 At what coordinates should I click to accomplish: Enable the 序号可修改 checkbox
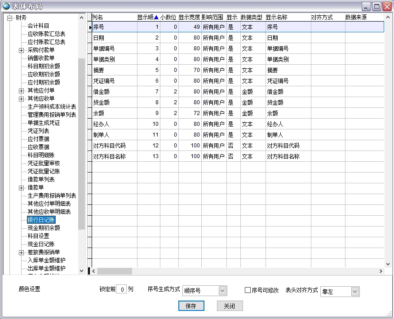248,291
